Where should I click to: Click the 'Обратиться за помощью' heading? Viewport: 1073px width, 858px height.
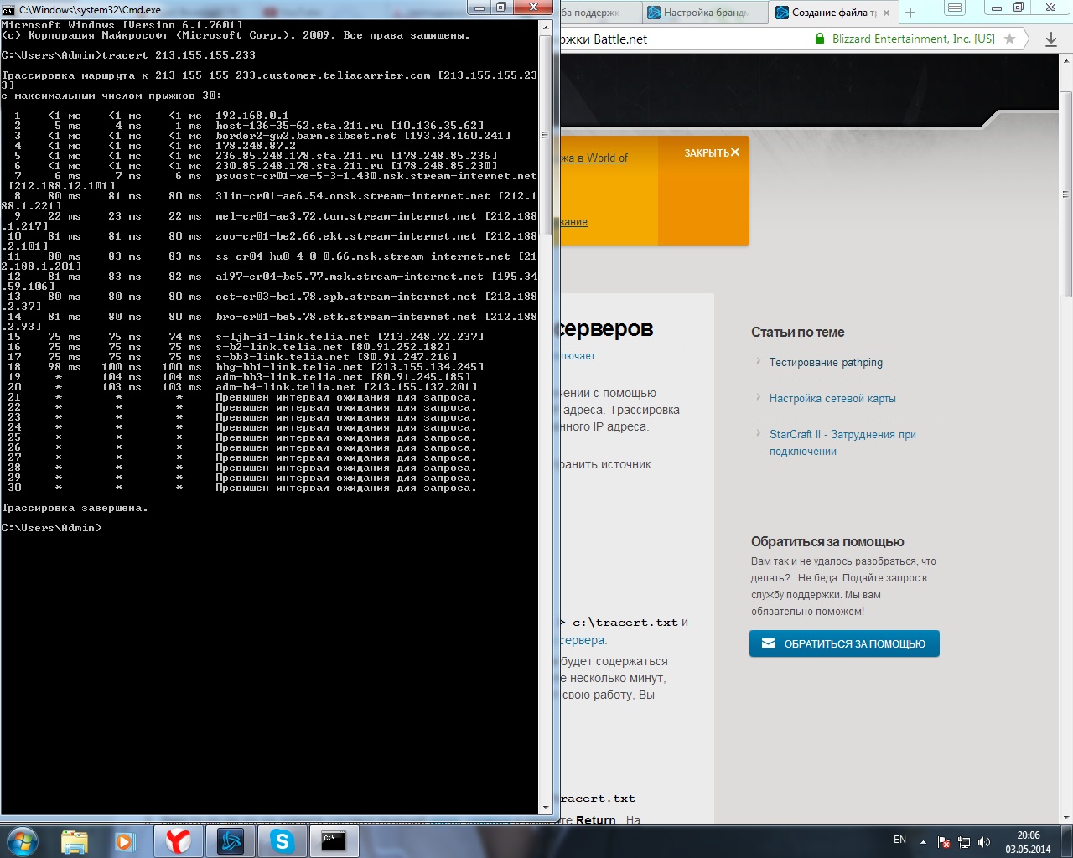point(827,542)
